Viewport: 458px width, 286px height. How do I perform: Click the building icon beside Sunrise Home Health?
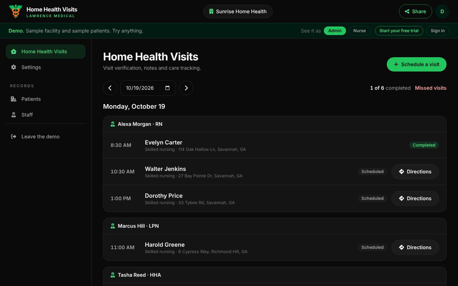click(x=211, y=11)
